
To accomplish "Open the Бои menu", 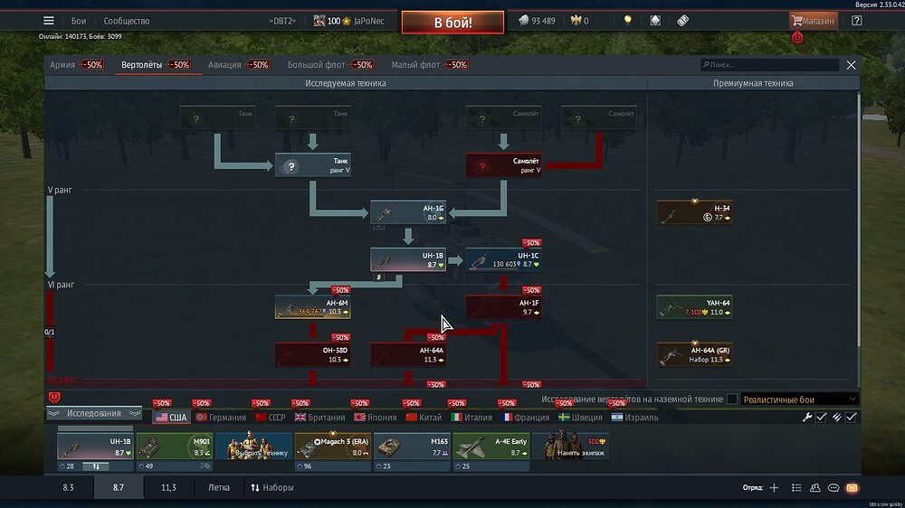I will (79, 21).
